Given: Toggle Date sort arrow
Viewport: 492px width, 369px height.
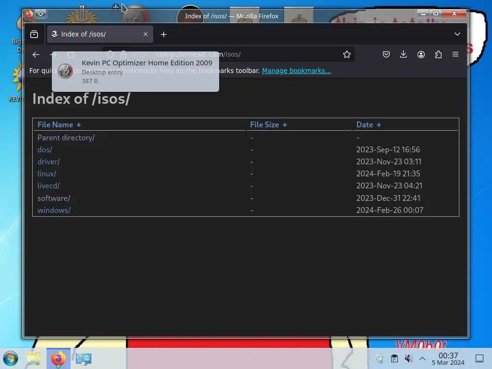Looking at the screenshot, I should click(x=379, y=125).
